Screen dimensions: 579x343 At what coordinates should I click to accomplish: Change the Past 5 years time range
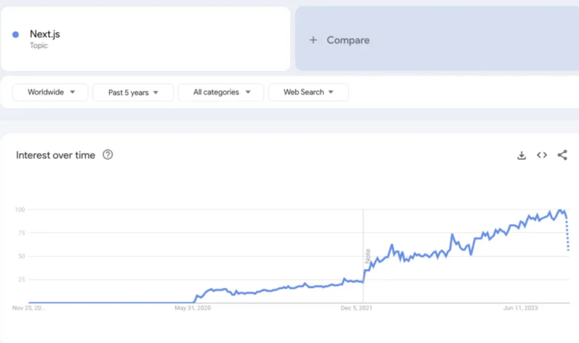pyautogui.click(x=133, y=92)
